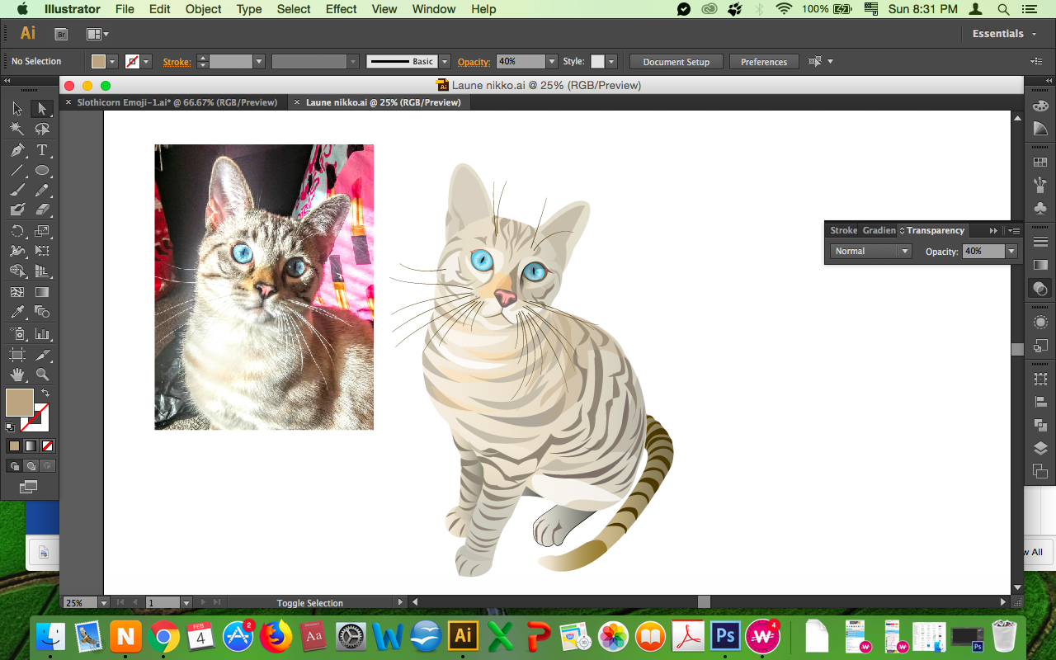Select the Rotate tool
Viewport: 1056px width, 660px height.
pyautogui.click(x=17, y=231)
